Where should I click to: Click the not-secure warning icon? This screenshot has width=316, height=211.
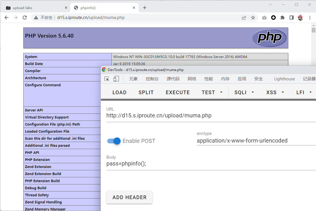click(x=36, y=18)
